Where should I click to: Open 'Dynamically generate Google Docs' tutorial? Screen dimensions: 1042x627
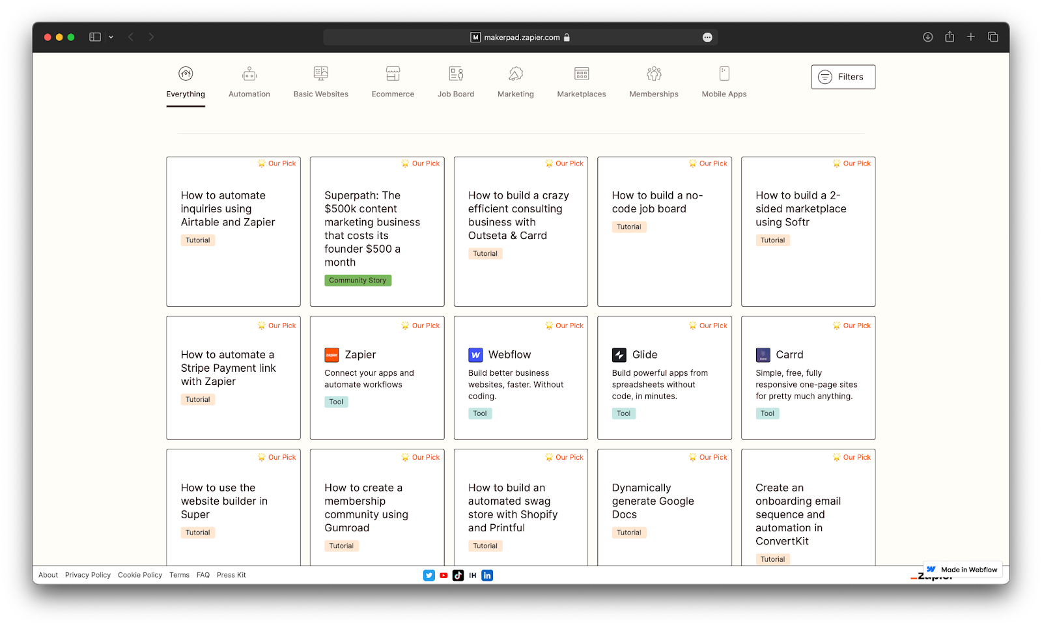(x=653, y=501)
